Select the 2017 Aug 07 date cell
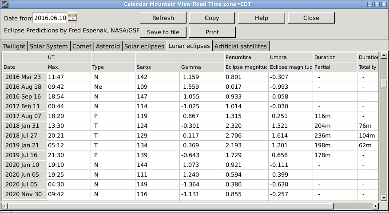389x213 pixels. click(24, 116)
